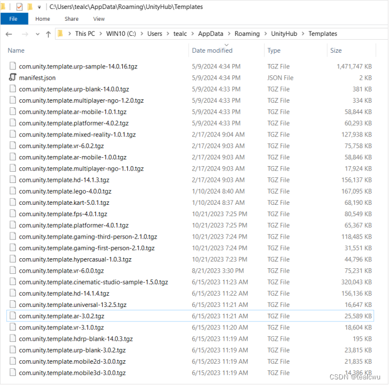The height and width of the screenshot is (385, 389).
Task: Sort files by Type column header
Action: (x=274, y=51)
